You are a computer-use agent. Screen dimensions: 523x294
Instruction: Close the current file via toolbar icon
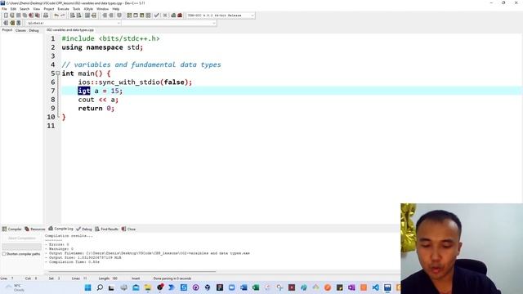(x=31, y=16)
